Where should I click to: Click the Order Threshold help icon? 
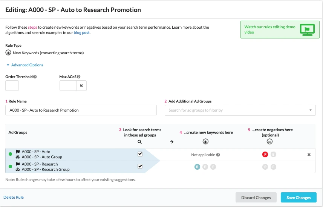(x=35, y=77)
